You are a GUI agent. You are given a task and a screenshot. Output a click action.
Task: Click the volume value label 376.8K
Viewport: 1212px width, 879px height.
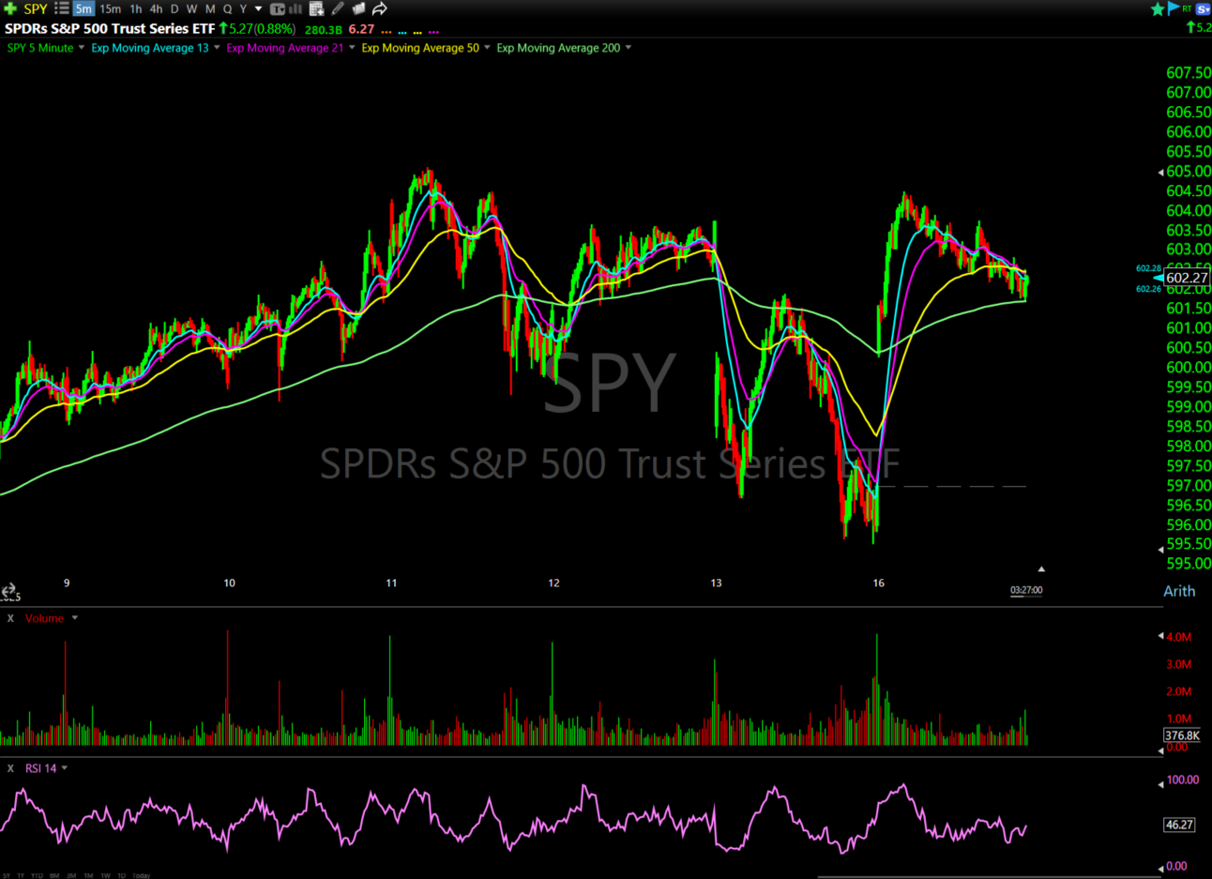tap(1182, 735)
